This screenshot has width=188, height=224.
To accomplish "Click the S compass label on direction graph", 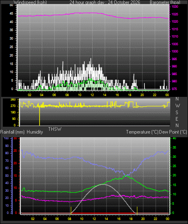I will pyautogui.click(x=177, y=113).
